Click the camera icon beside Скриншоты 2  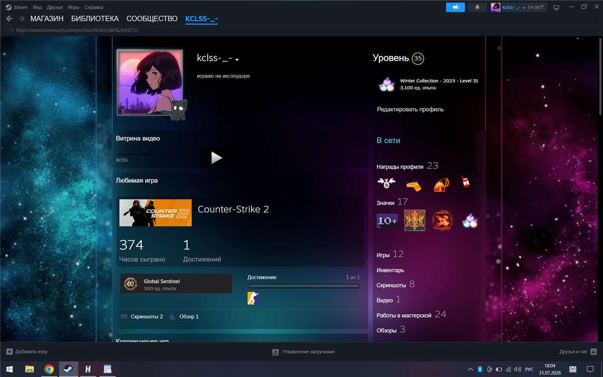pyautogui.click(x=124, y=317)
